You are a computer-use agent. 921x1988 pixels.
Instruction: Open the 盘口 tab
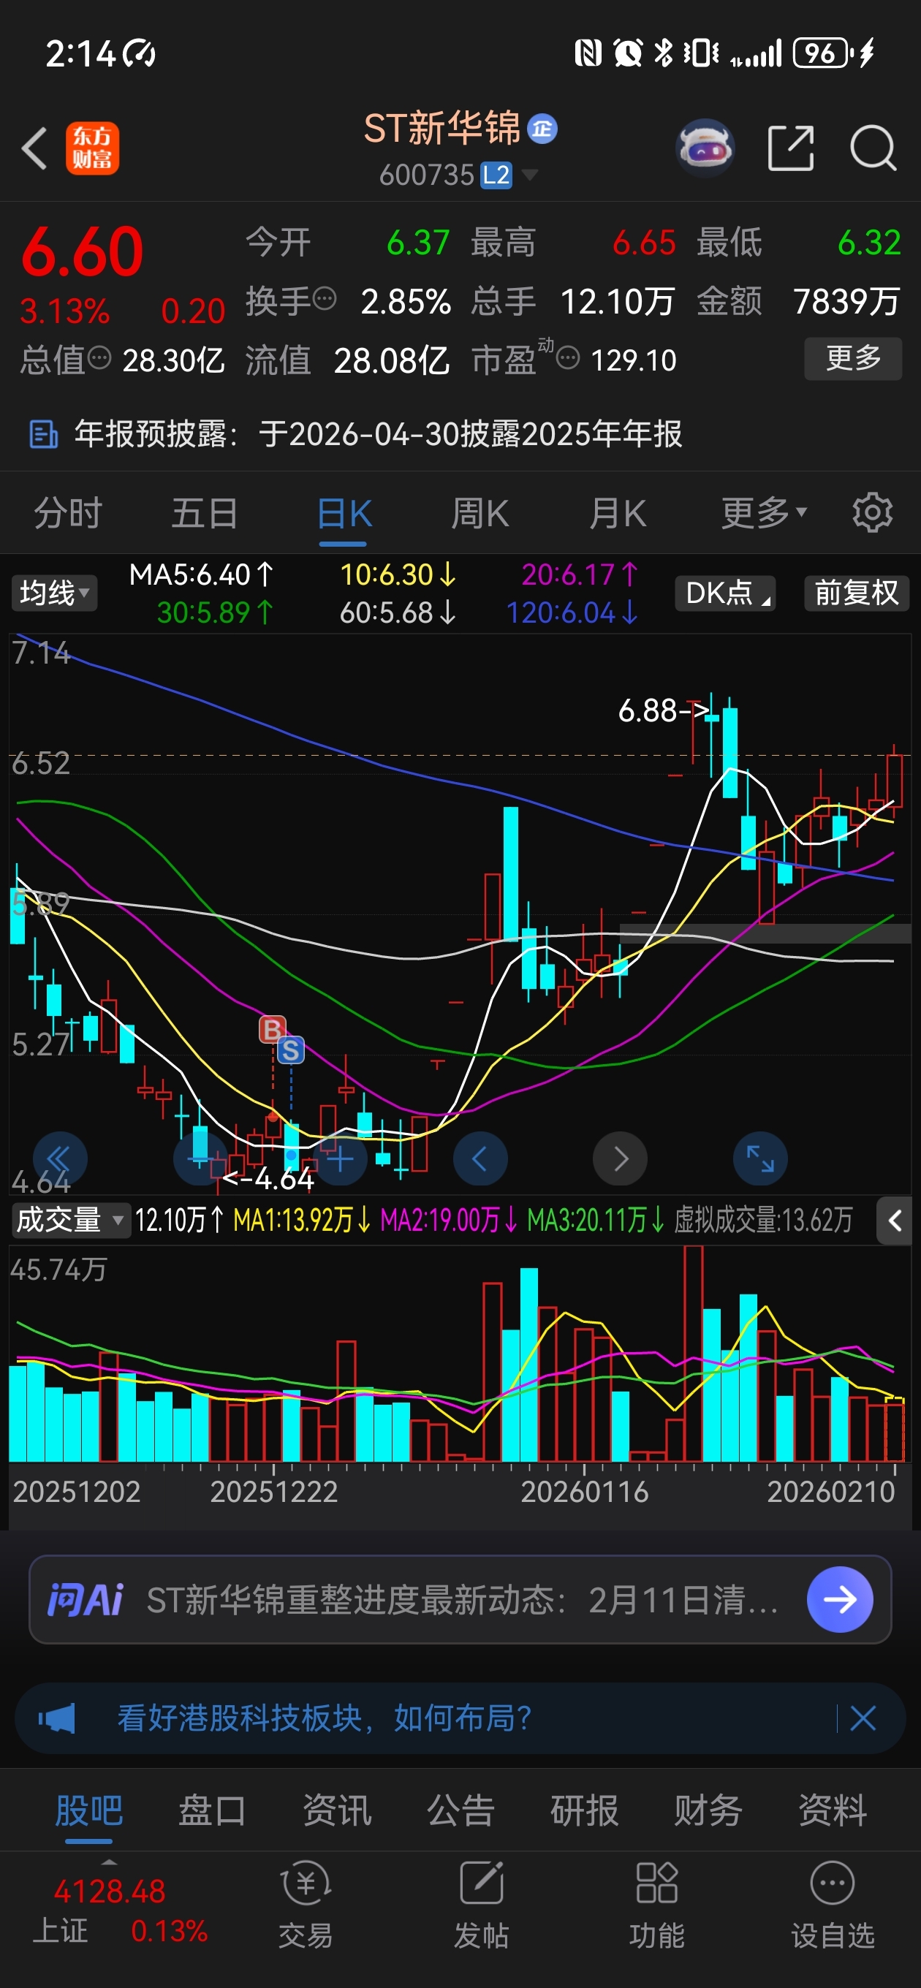(212, 1810)
